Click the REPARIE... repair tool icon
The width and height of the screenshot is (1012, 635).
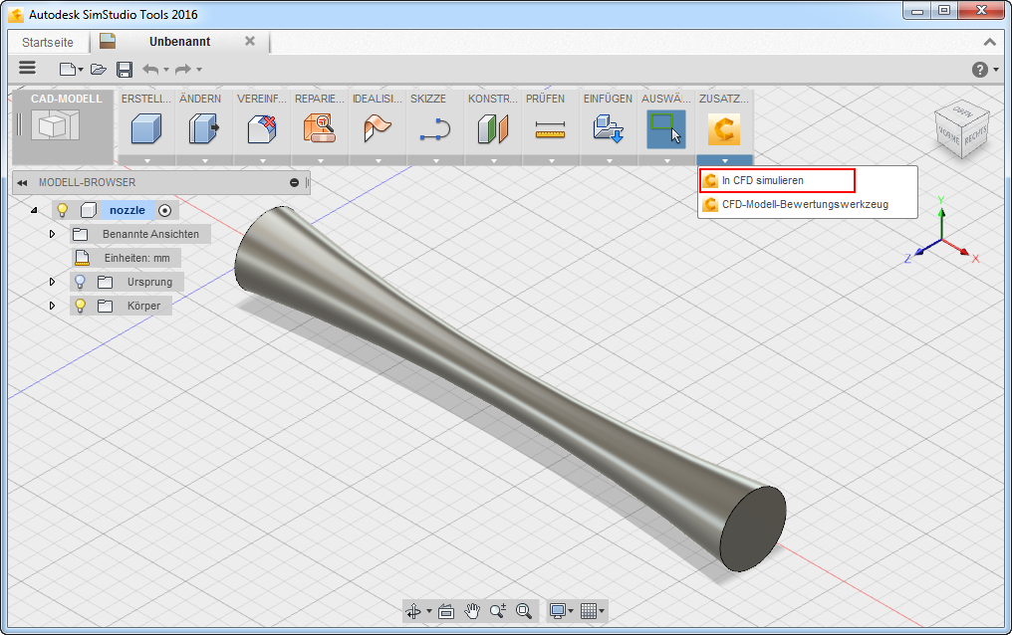320,128
